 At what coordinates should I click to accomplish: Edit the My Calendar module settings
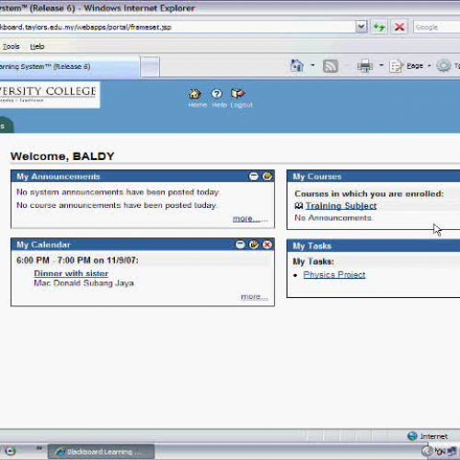[x=254, y=245]
